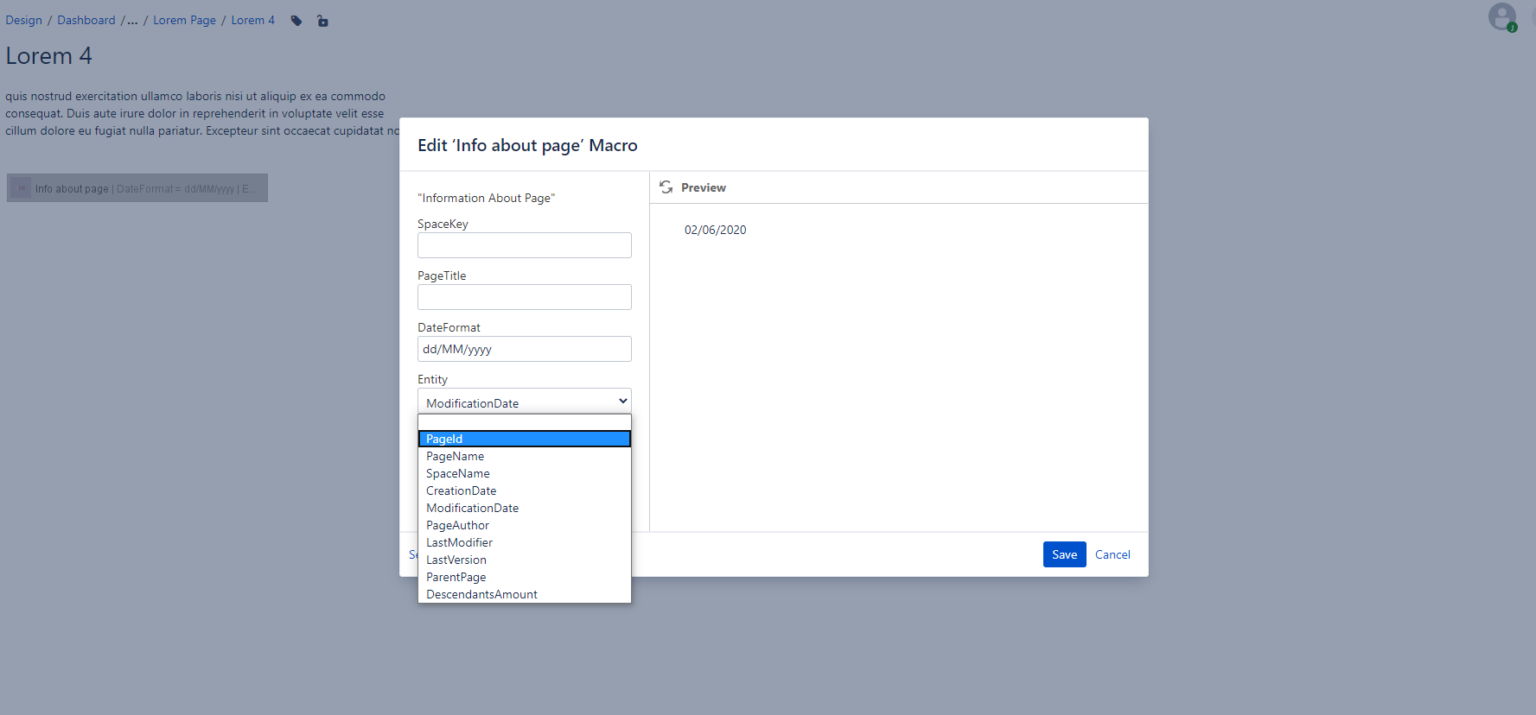Select PageId from the Entity list
The height and width of the screenshot is (715, 1536).
[525, 439]
